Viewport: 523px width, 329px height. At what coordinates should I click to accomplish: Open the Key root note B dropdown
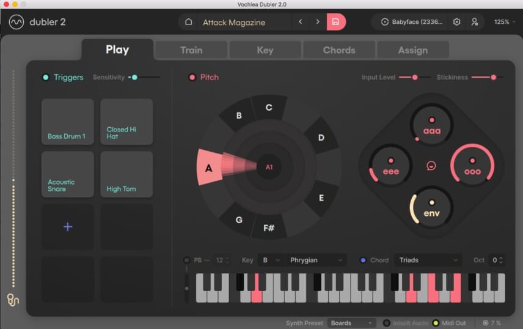click(x=271, y=260)
